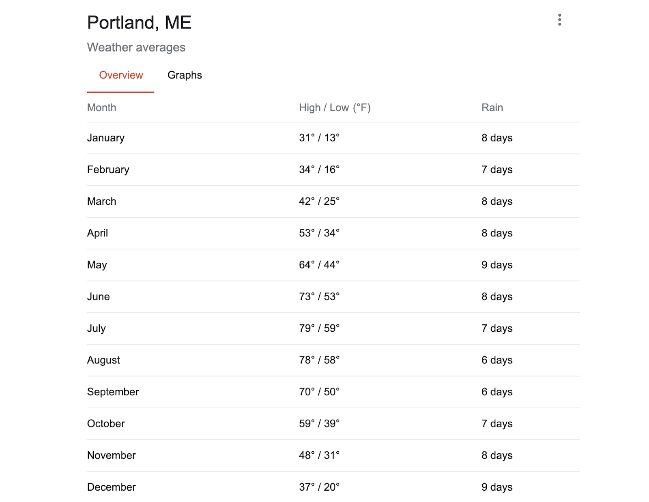Click the High / Low (°F) column header
Viewport: 649px width, 502px height.
(335, 107)
